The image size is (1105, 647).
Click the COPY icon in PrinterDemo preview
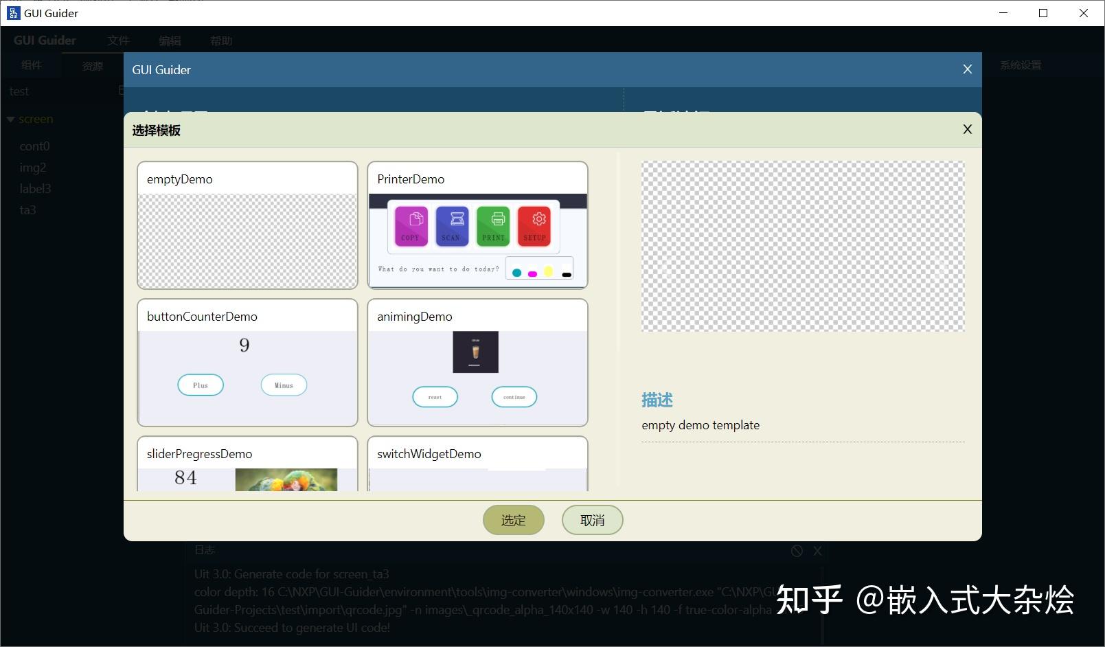pos(410,225)
